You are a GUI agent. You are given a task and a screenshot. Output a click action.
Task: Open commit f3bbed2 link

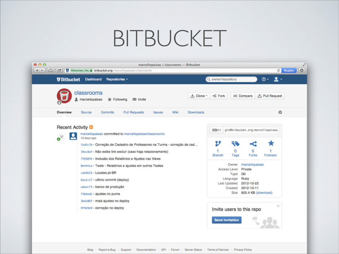tap(86, 194)
